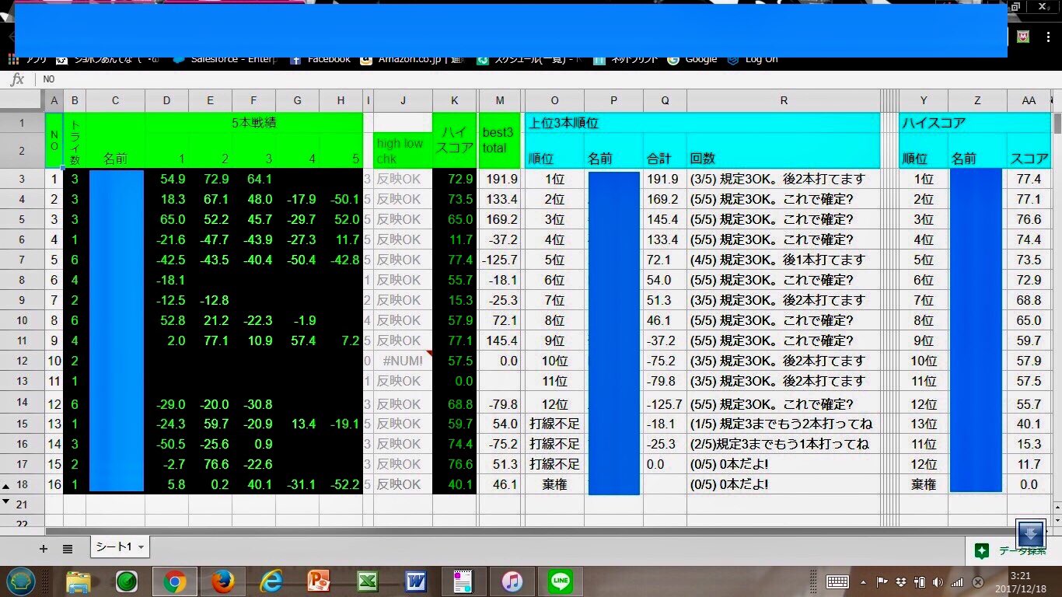Select the 上位3本順位 header cell
This screenshot has width=1062, height=597.
[x=703, y=122]
